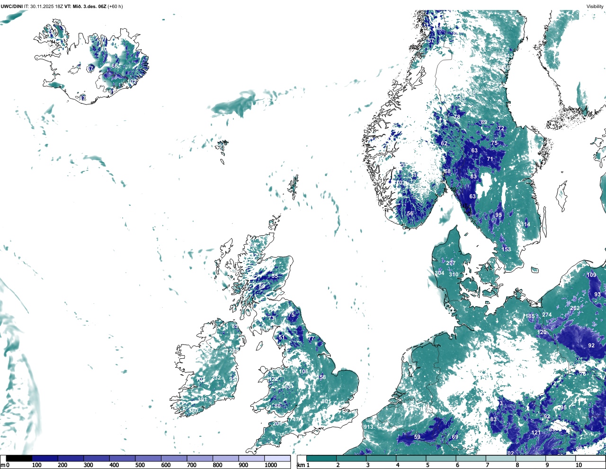Click the '106' visibility value in central England
The height and width of the screenshot is (469, 606).
tap(303, 372)
